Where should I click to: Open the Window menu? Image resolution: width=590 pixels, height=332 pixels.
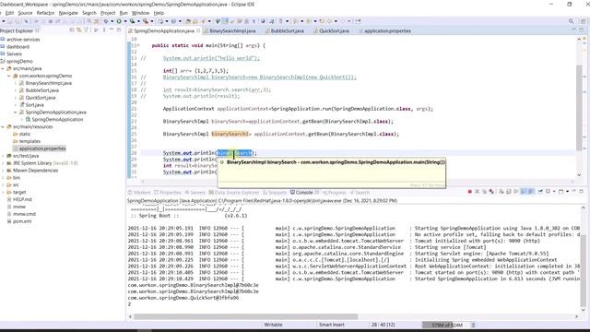[x=140, y=13]
